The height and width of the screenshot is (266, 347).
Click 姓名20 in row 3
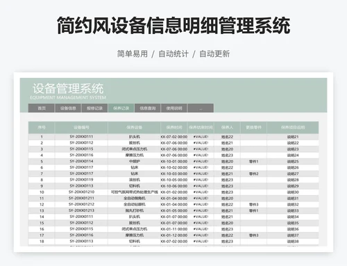227,149
